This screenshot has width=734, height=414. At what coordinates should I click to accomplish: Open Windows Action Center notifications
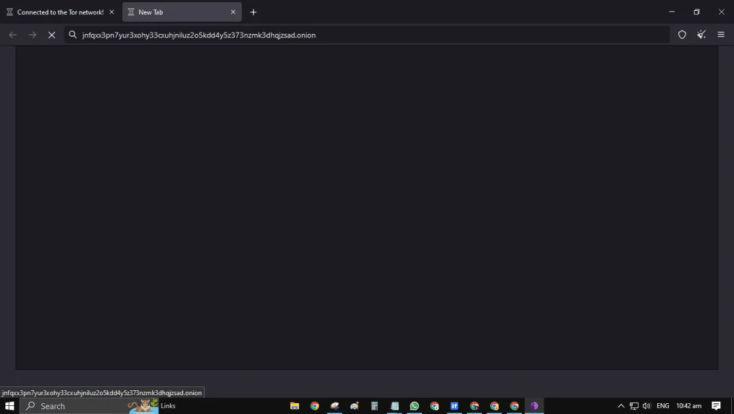tap(716, 406)
